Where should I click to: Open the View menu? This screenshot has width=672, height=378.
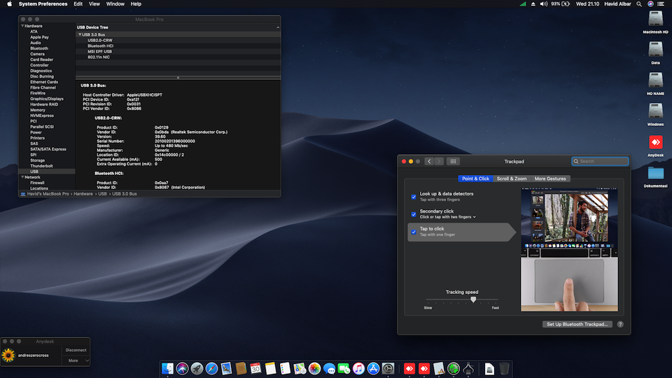pos(94,4)
